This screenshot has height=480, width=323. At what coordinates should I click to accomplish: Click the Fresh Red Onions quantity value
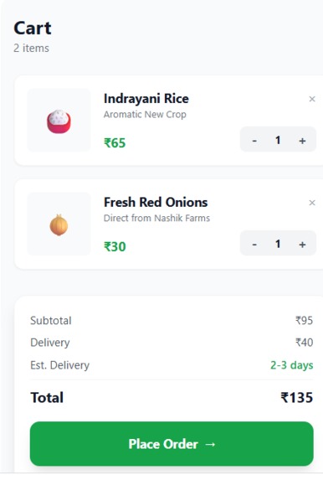tap(278, 244)
